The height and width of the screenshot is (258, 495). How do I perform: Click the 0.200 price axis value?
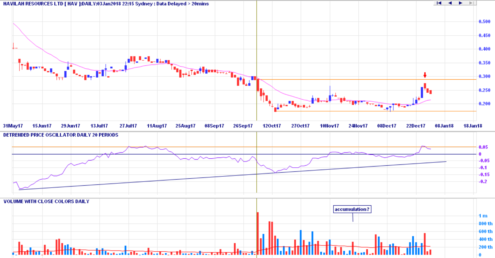click(x=484, y=104)
